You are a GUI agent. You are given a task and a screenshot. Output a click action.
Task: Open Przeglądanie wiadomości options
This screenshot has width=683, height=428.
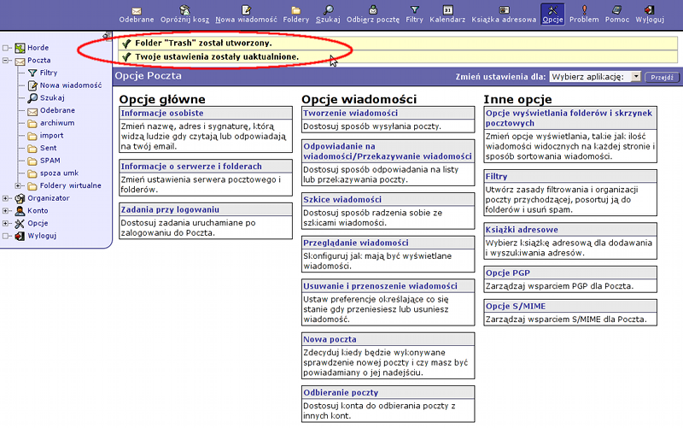click(356, 243)
